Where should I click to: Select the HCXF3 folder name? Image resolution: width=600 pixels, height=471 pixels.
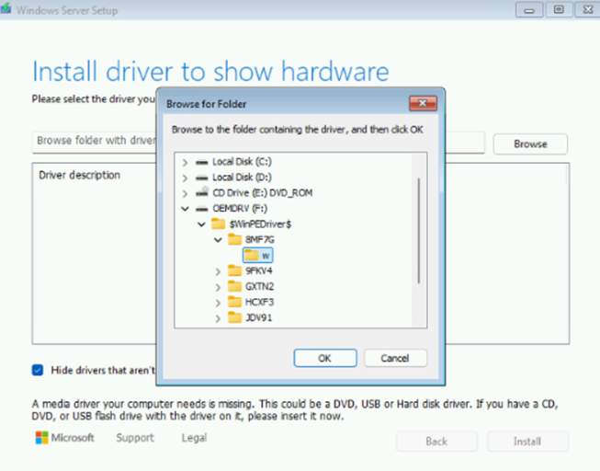click(x=259, y=303)
